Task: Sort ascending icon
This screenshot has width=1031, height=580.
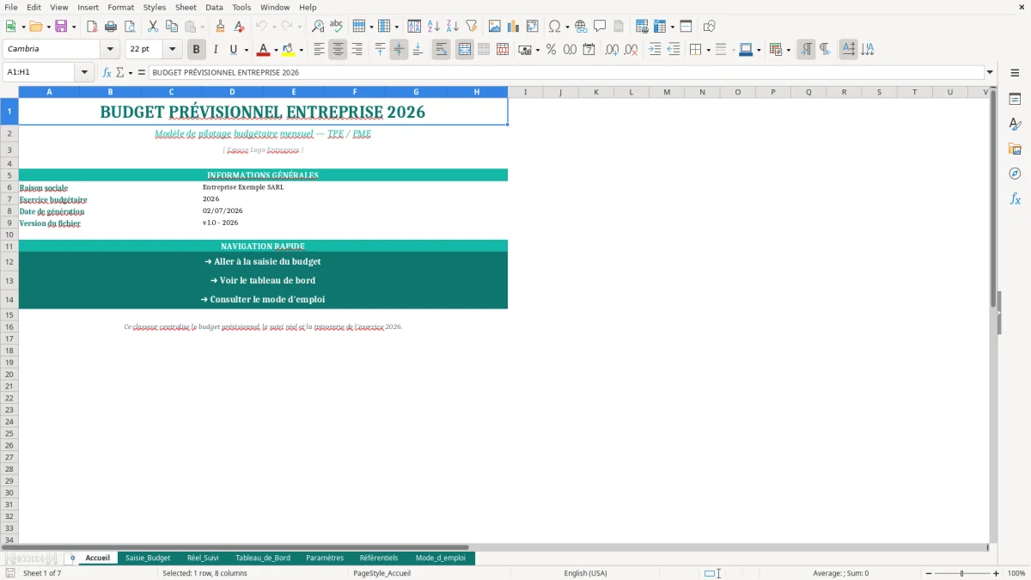Action: point(434,27)
